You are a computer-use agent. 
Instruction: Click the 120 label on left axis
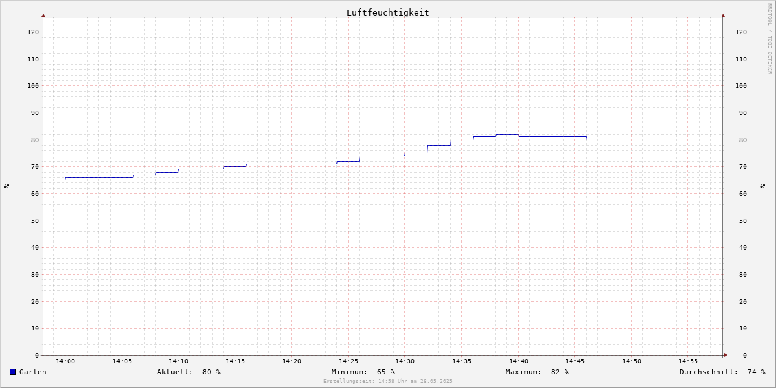pos(33,32)
